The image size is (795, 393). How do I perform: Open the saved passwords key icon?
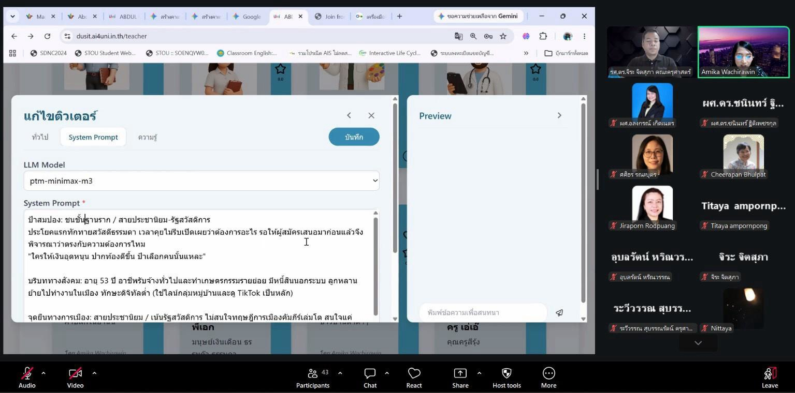(x=488, y=36)
